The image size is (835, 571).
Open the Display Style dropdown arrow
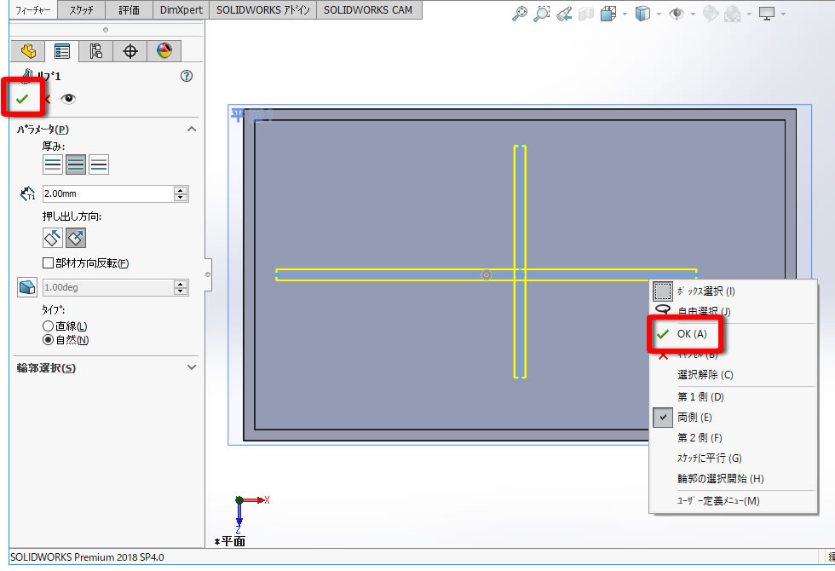point(659,14)
